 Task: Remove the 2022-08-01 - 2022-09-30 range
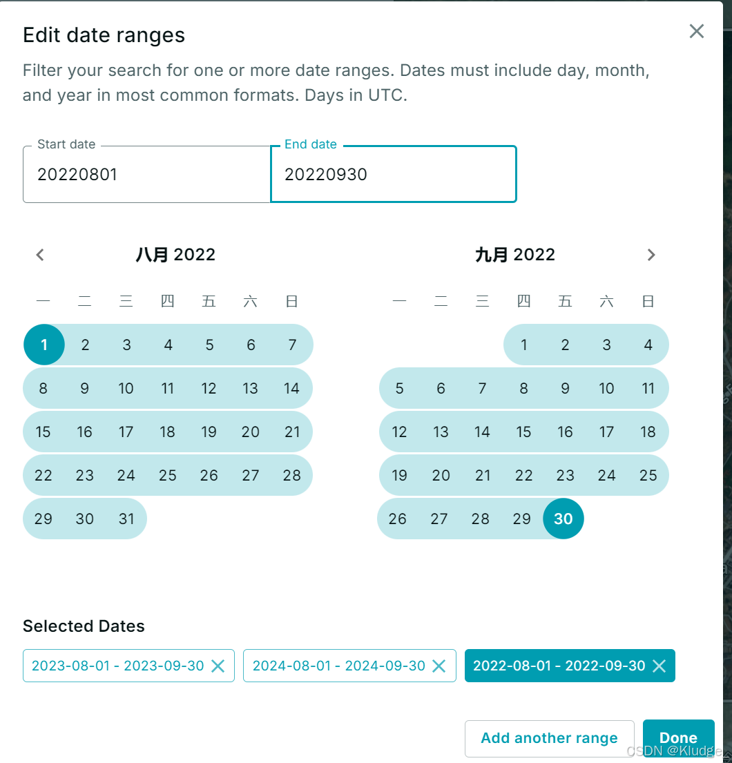pos(659,666)
